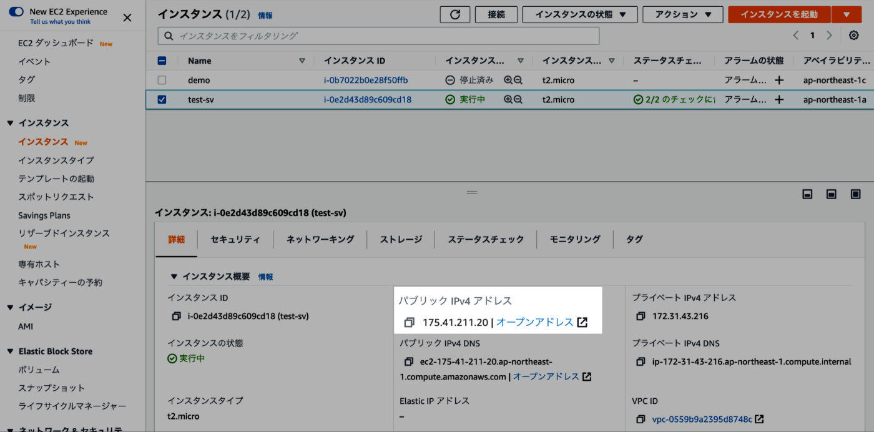This screenshot has width=874, height=432.
Task: Set split pane with middle layout icon
Action: pyautogui.click(x=831, y=194)
